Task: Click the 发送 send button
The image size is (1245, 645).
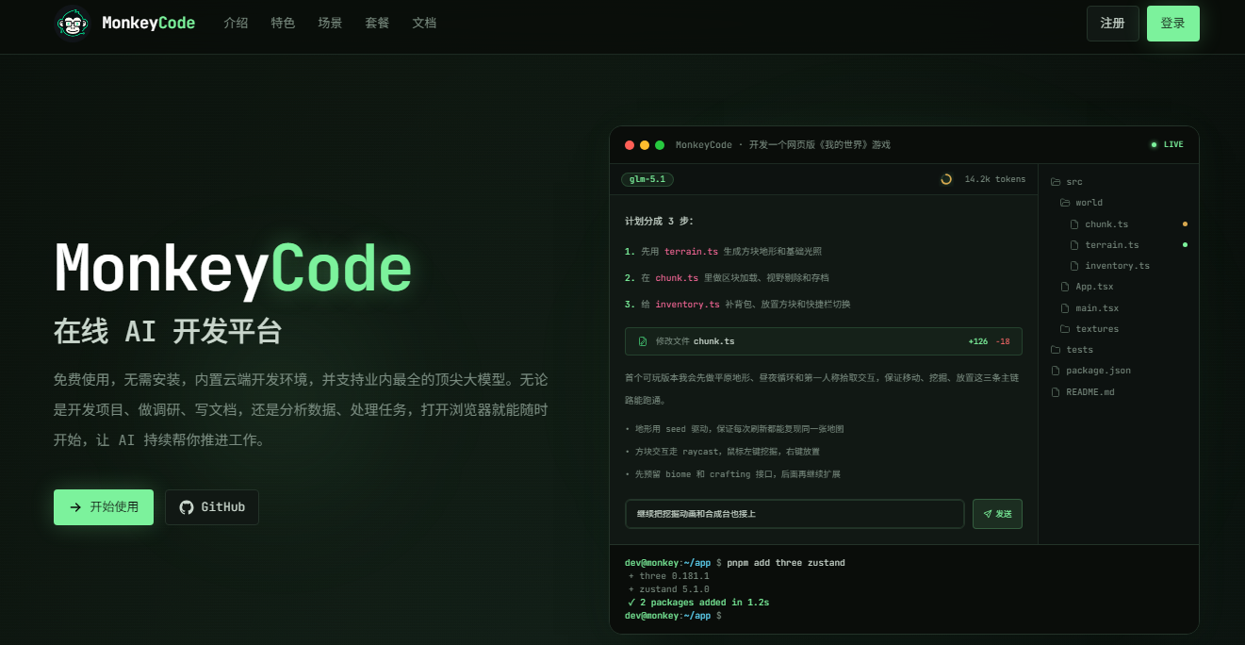Action: (x=997, y=514)
